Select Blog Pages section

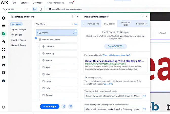17,35
